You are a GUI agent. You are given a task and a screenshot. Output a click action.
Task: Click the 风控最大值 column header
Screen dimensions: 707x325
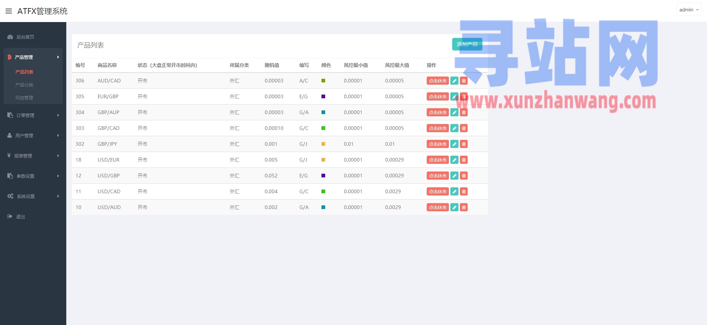[397, 65]
